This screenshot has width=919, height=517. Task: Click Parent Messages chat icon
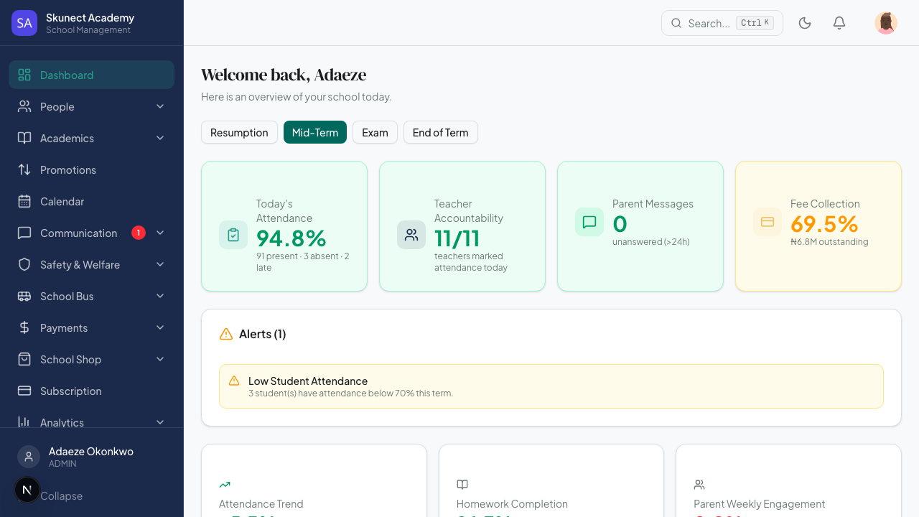[x=589, y=222]
